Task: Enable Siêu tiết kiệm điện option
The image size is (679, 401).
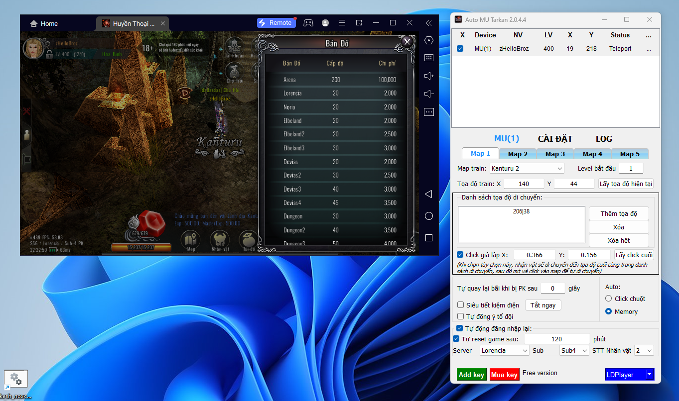Action: point(461,305)
